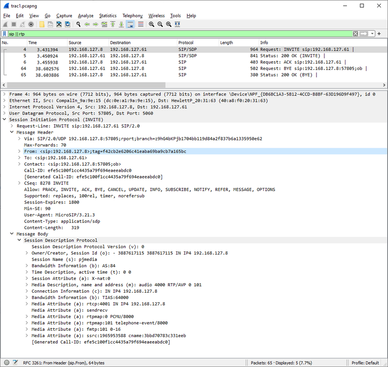Click the Resize Columns toolbar icon
This screenshot has width=388, height=367.
pyautogui.click(x=177, y=24)
